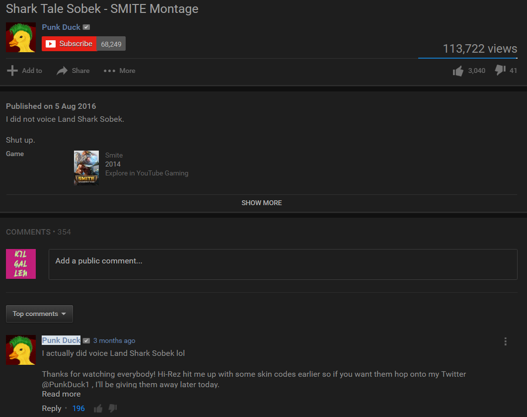Viewport: 527px width, 417px height.
Task: Dislike the video with the thumbs-down icon
Action: pyautogui.click(x=500, y=70)
